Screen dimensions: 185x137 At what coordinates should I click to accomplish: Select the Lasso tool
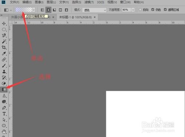[x=4, y=36]
